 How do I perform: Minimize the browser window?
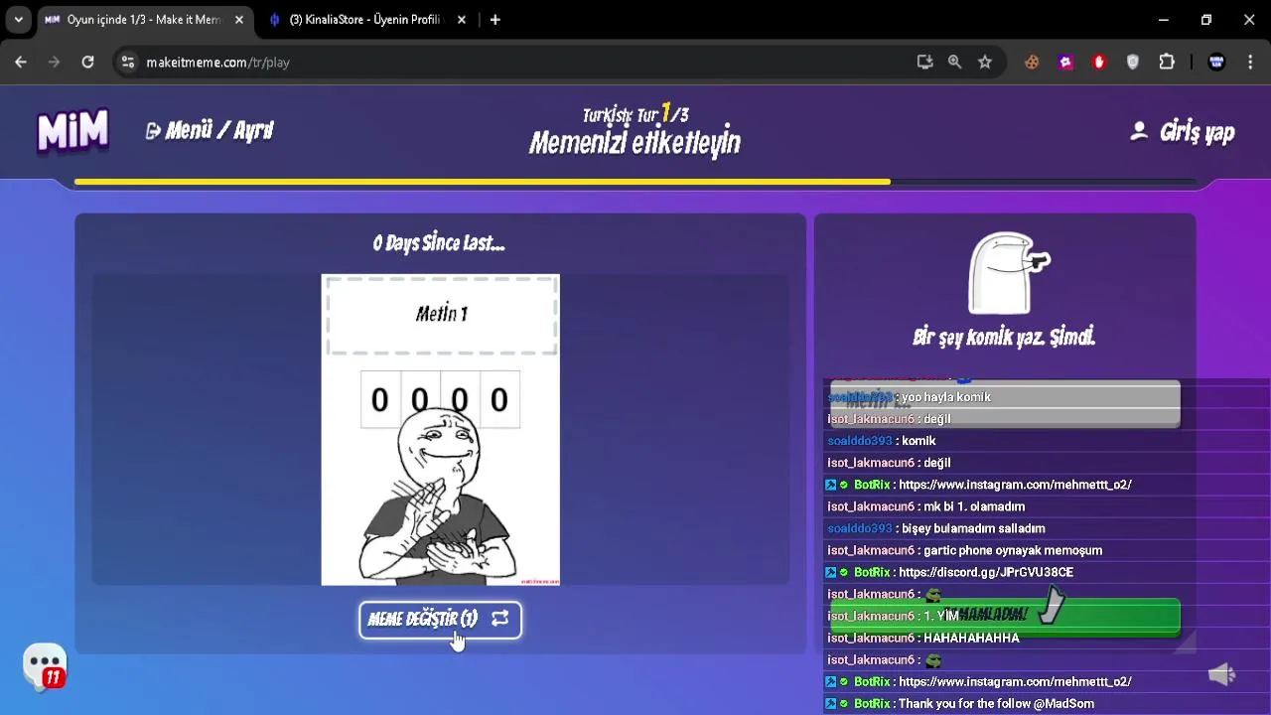[1164, 20]
